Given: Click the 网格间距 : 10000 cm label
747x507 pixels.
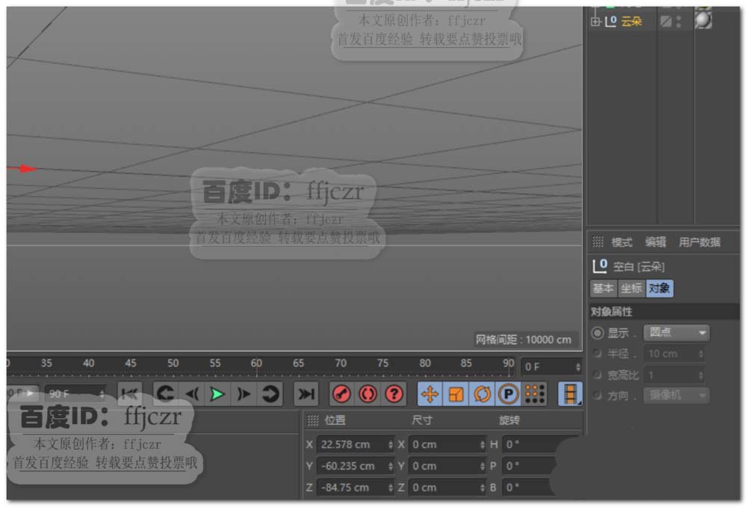Looking at the screenshot, I should click(524, 340).
